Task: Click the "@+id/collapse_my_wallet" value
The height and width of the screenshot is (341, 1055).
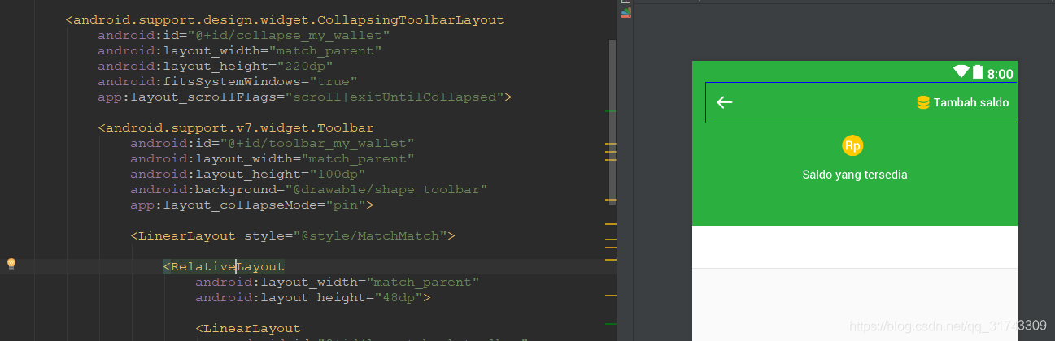Action: coord(290,36)
